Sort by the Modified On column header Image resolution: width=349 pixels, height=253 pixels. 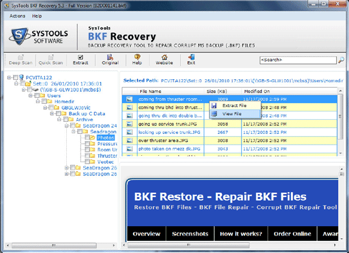[289, 91]
